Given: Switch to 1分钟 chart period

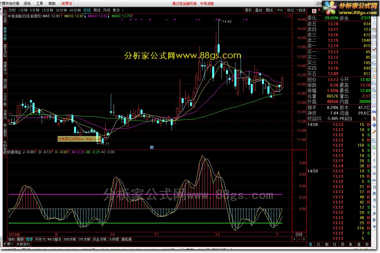Looking at the screenshot, I should point(22,10).
